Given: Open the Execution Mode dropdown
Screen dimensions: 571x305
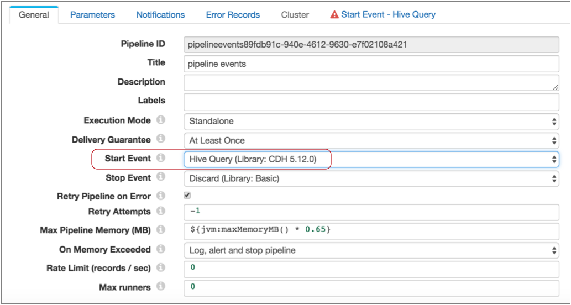Looking at the screenshot, I should (x=371, y=121).
